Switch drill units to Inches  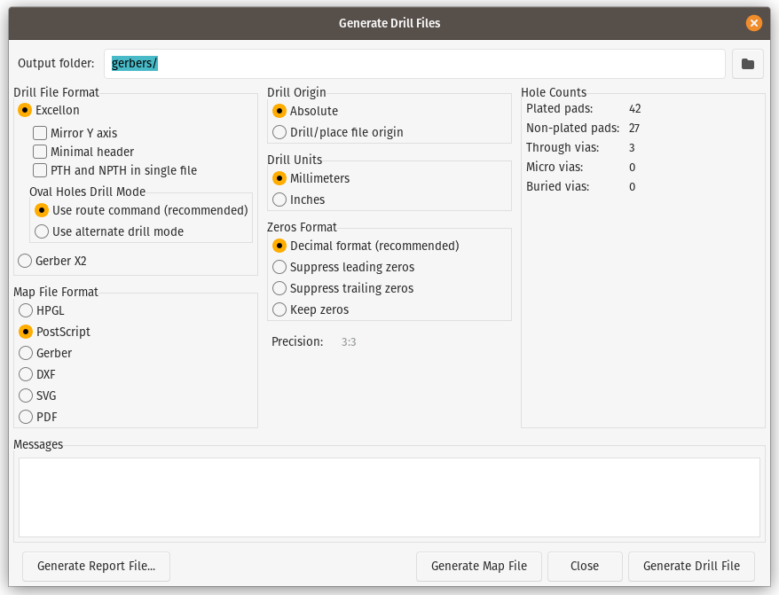279,200
